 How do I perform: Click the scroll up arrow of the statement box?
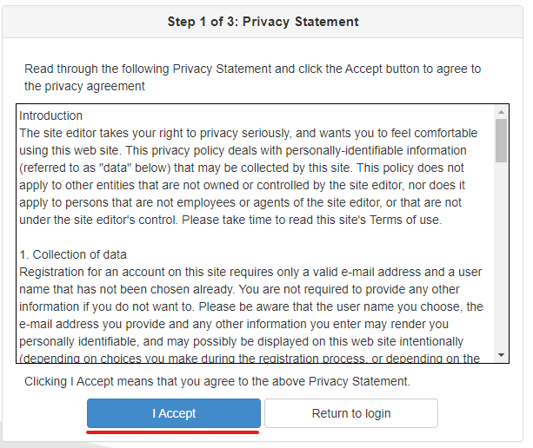click(x=501, y=112)
